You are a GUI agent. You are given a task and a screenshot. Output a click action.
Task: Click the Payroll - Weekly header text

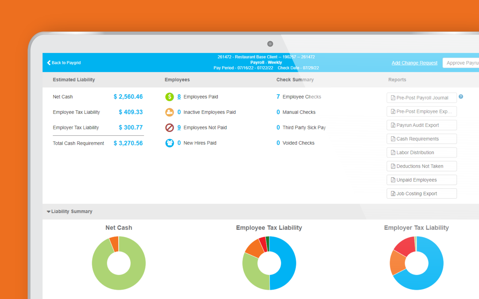[x=266, y=62]
